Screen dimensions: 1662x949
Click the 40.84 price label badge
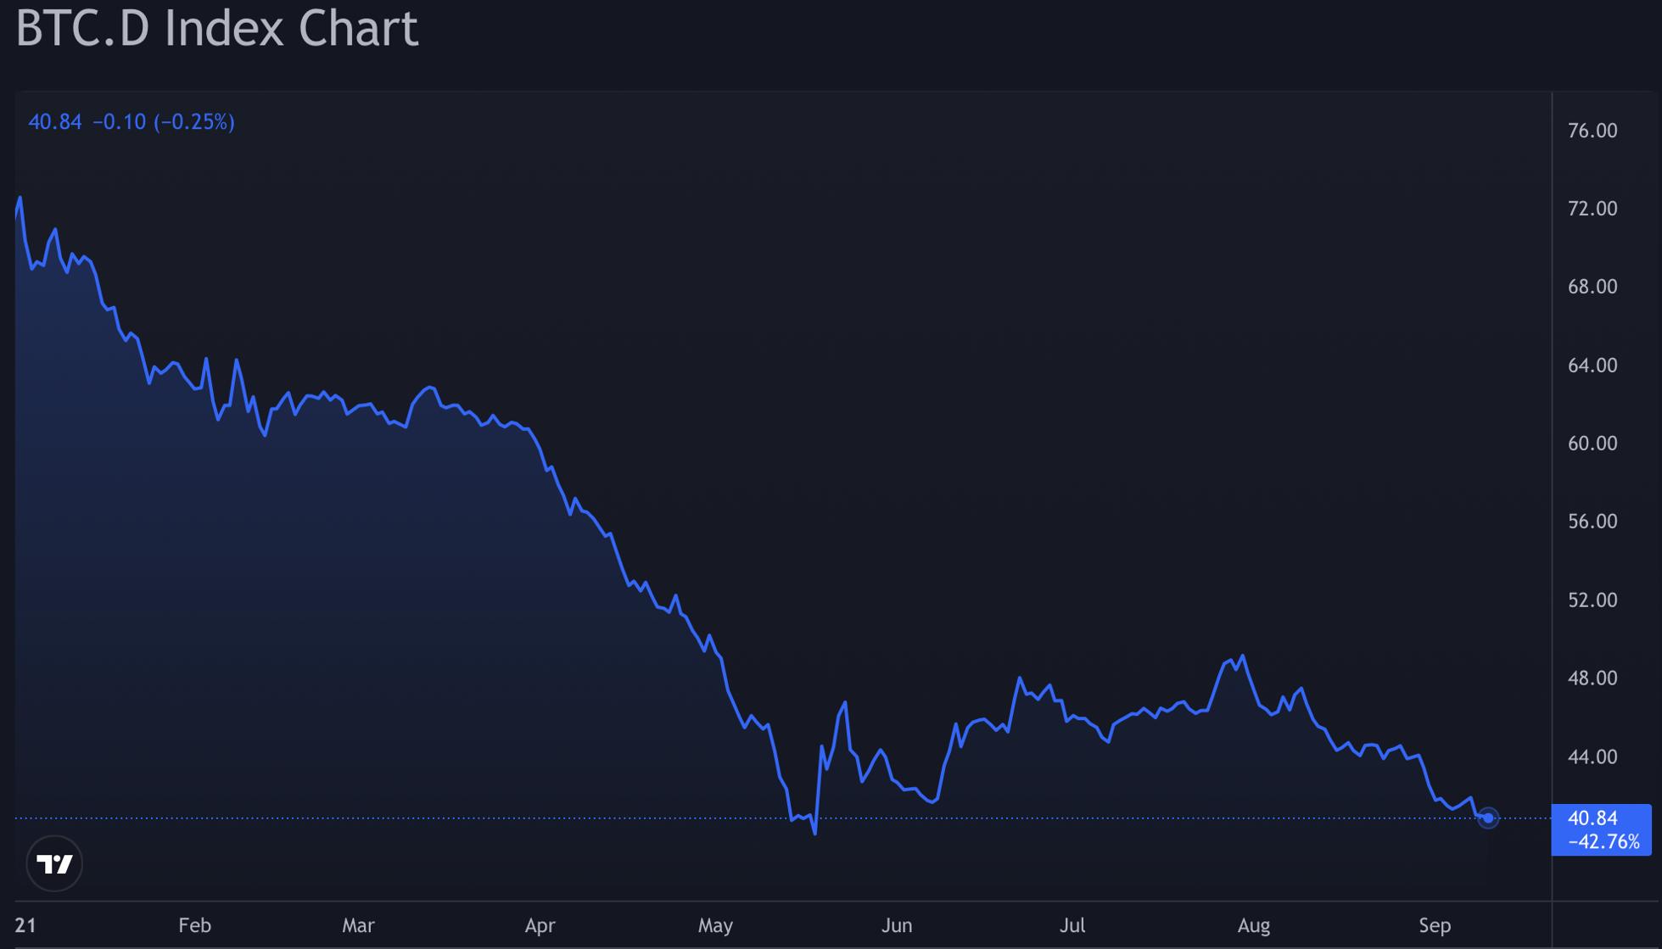(x=1600, y=829)
